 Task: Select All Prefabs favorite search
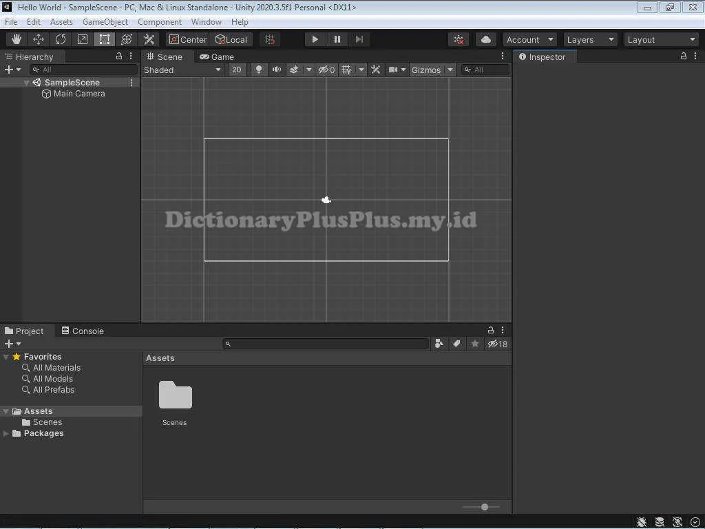(48, 390)
